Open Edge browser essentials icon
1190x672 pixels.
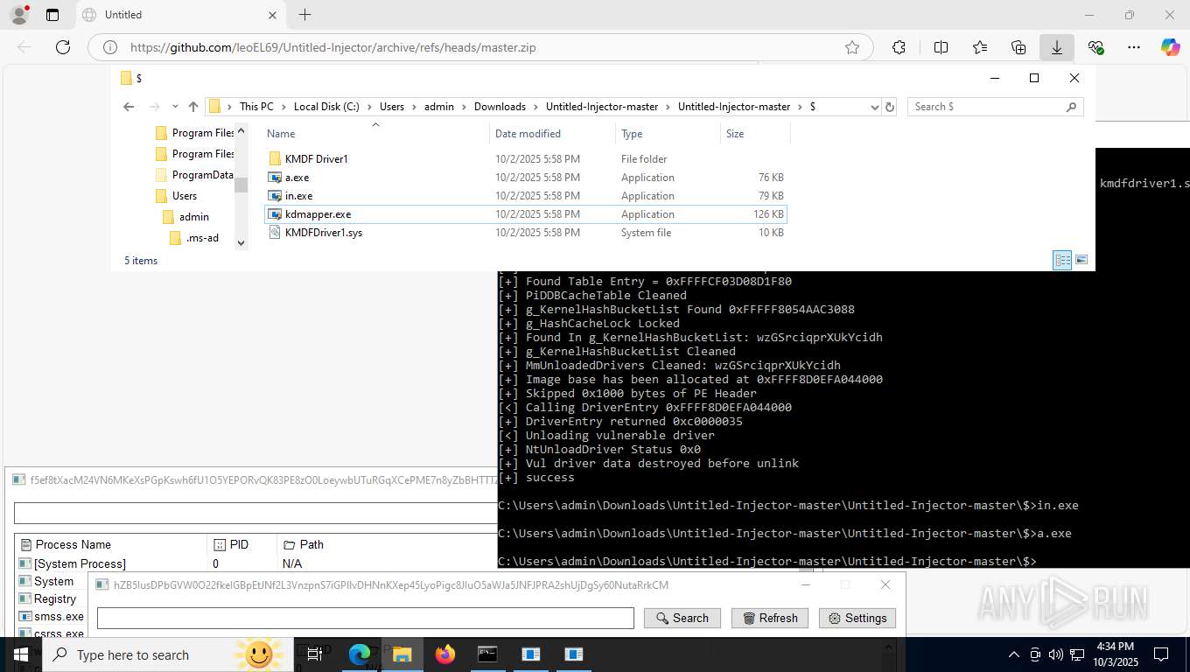[1095, 47]
